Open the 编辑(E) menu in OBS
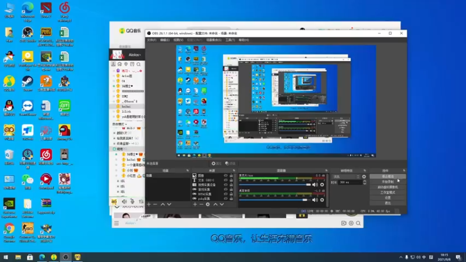Image resolution: width=466 pixels, height=262 pixels. pyautogui.click(x=165, y=40)
